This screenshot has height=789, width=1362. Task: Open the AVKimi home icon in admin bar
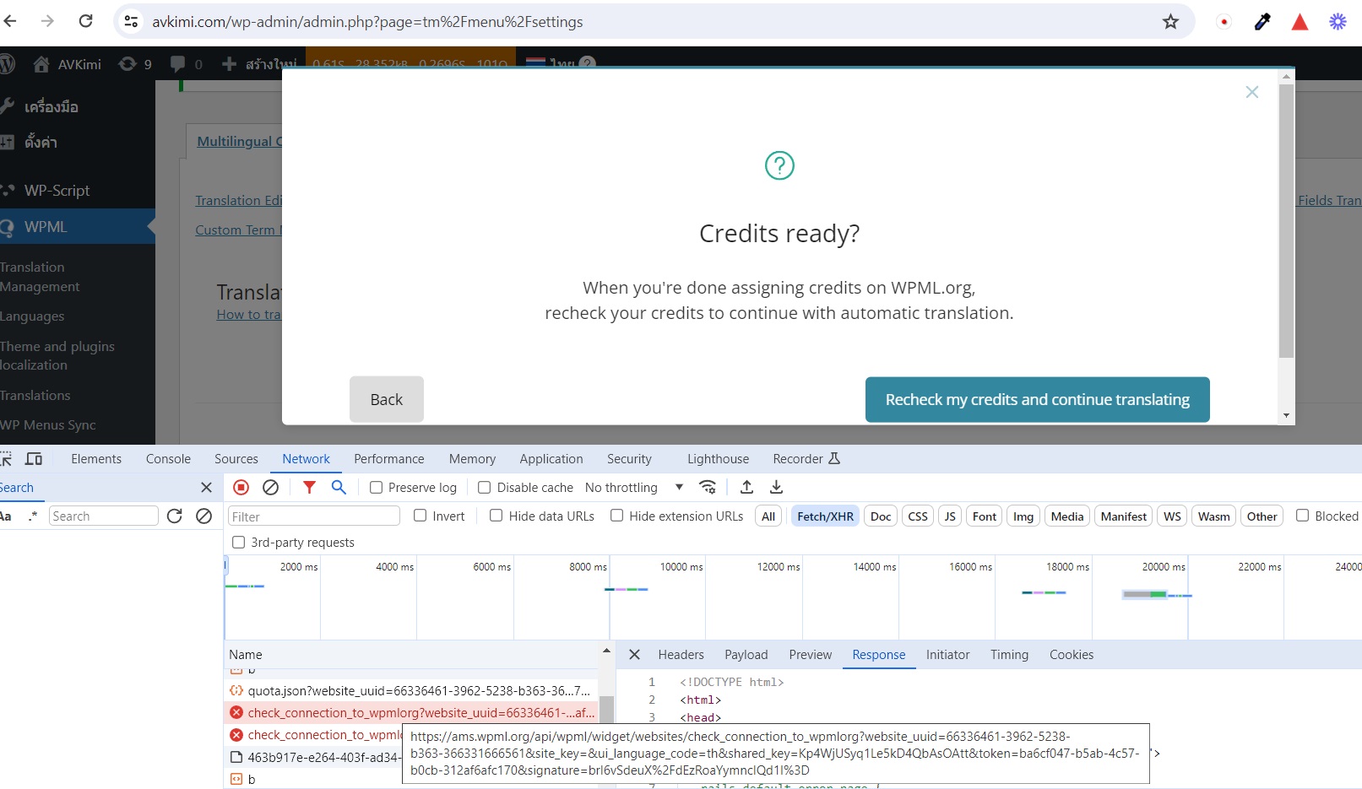[41, 64]
